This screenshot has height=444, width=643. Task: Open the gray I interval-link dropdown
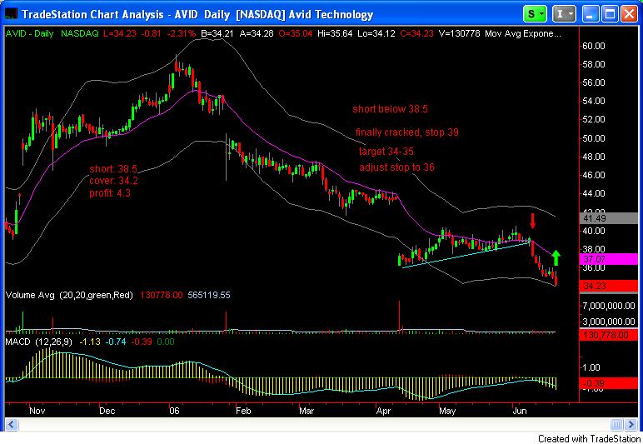coord(563,14)
